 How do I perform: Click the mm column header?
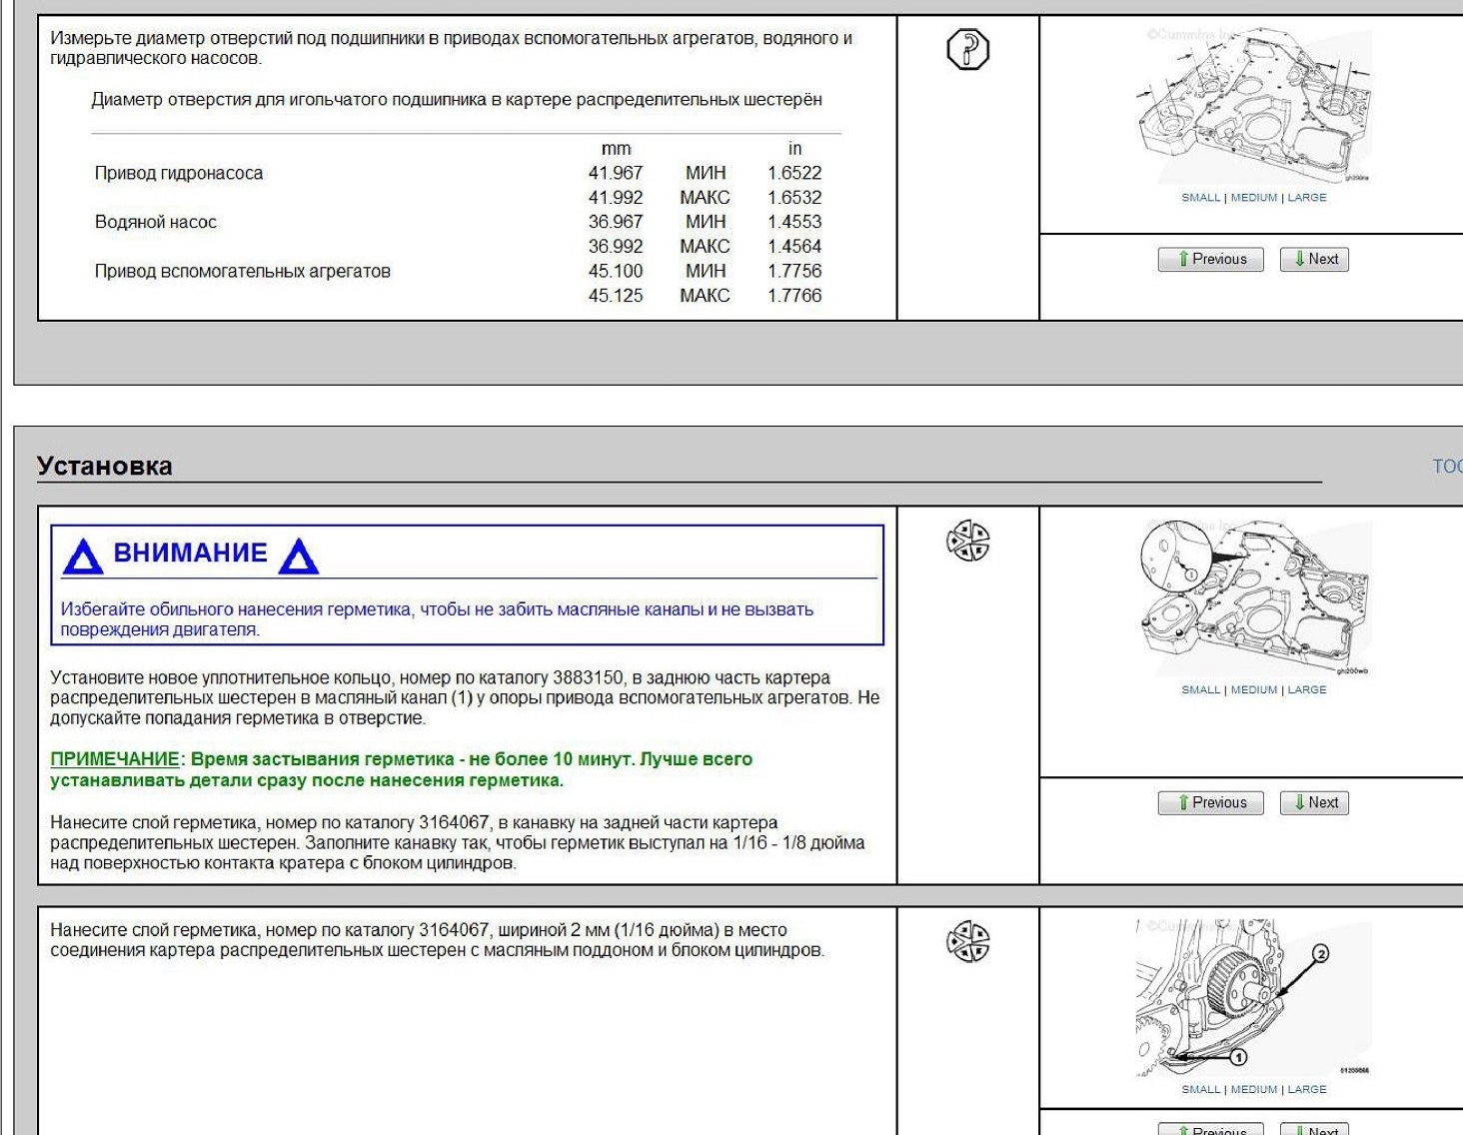point(616,149)
